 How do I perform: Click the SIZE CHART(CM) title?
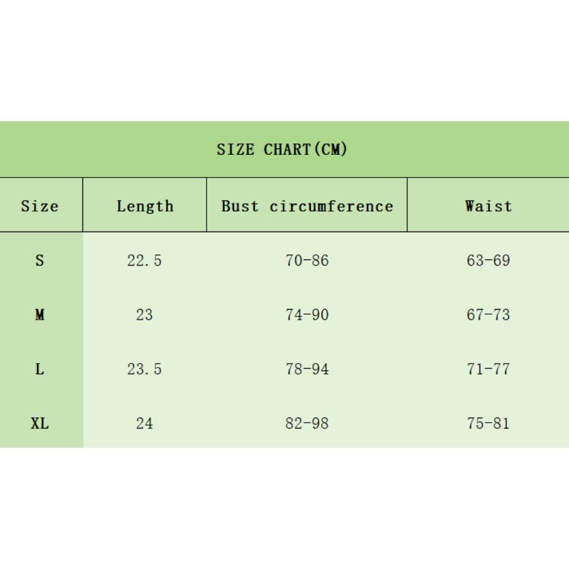282,150
